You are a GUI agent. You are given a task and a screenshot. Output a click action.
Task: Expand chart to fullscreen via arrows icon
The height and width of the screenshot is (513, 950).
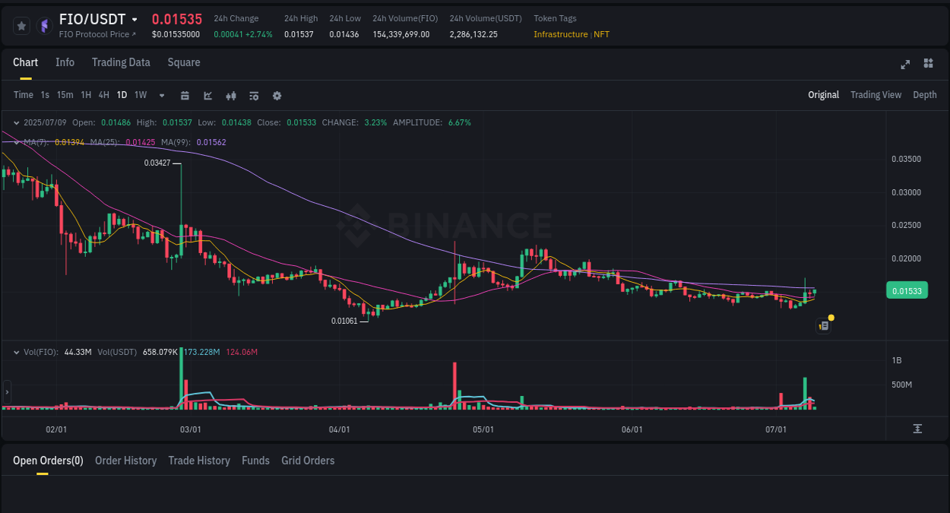[904, 65]
